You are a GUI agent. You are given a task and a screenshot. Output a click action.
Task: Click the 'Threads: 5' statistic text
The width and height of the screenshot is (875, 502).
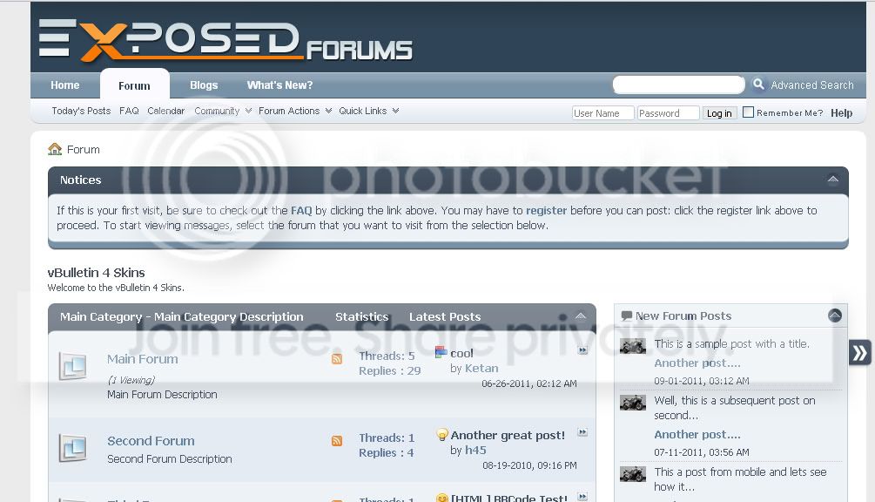[x=387, y=356]
